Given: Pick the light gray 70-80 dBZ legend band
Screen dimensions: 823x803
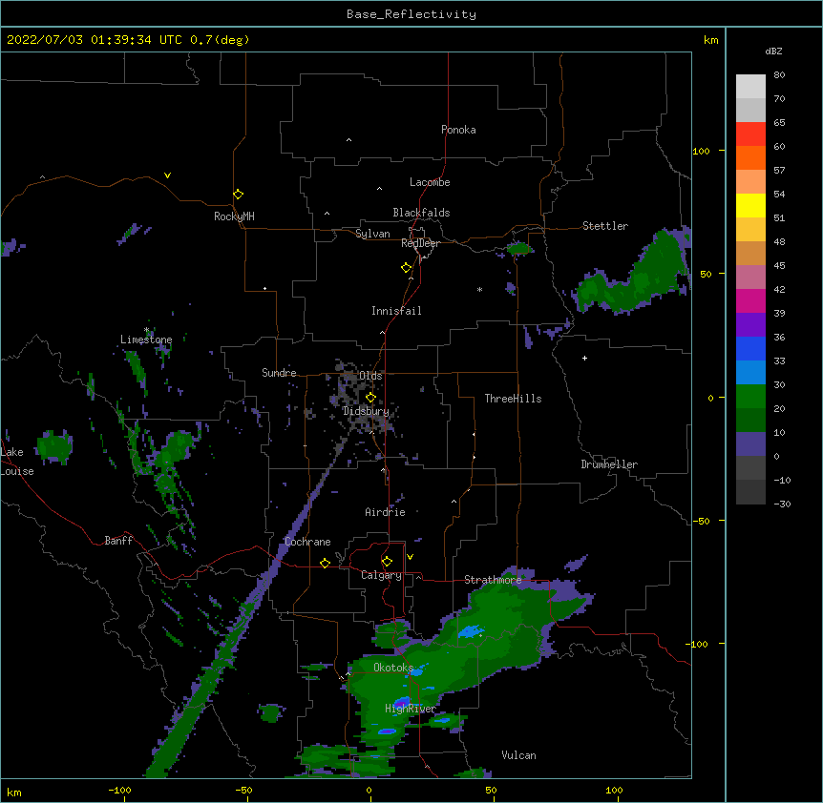Looking at the screenshot, I should click(x=750, y=87).
